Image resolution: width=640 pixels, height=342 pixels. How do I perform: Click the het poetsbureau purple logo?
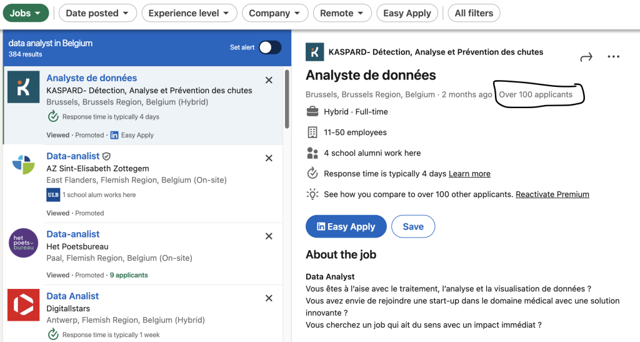[x=24, y=243]
